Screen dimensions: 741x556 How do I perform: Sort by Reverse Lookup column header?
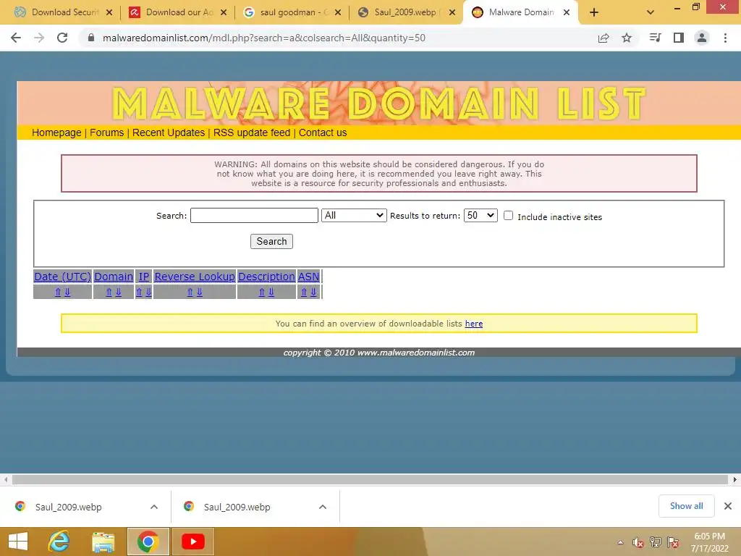[x=195, y=277]
